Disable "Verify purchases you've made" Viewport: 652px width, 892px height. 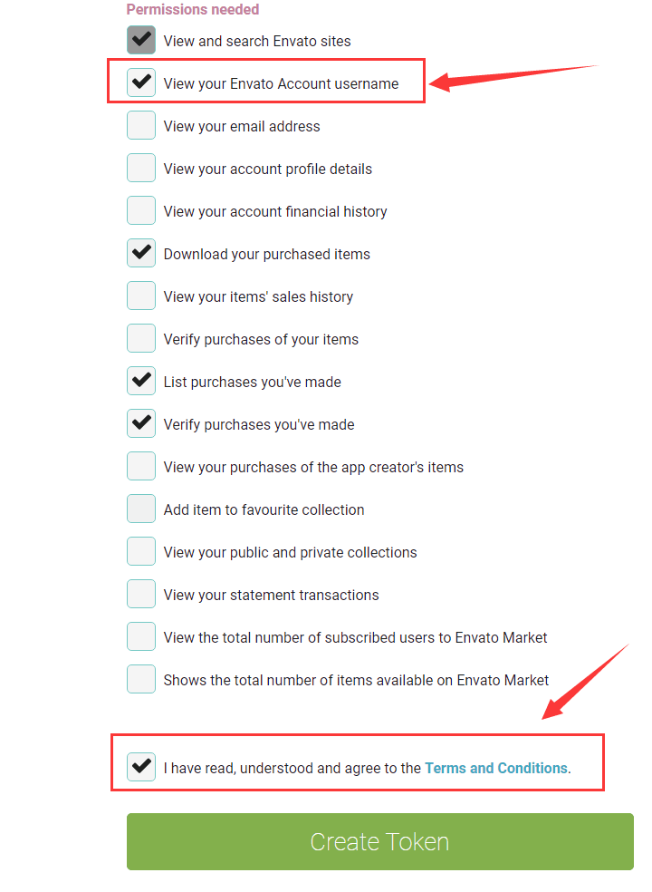tap(141, 423)
